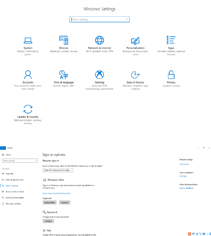The height and width of the screenshot is (236, 211).
Task: Restore down the Settings window
Action: click(204, 148)
